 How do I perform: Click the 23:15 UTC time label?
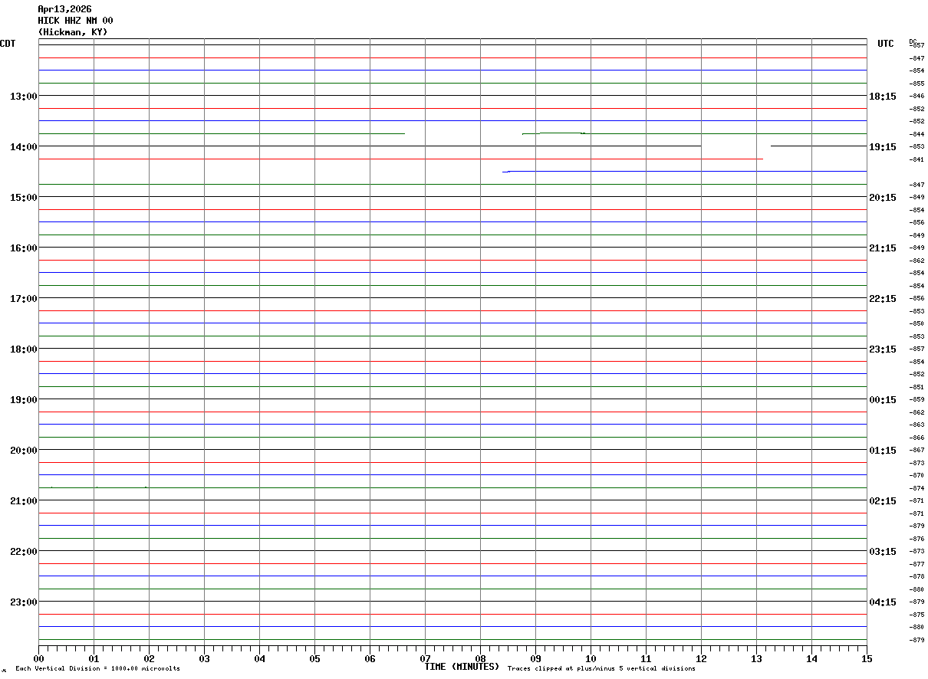883,349
